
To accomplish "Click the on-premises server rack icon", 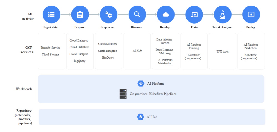I will coord(123,94).
